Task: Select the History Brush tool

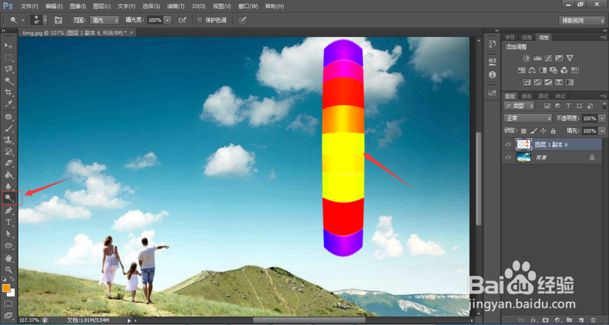Action: point(9,152)
